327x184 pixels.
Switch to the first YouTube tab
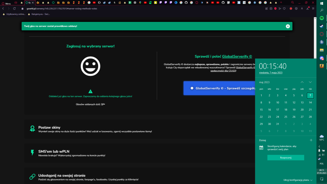coord(94,3)
